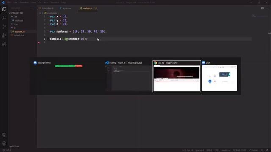Open editor more actions ellipsis at top right
The image size is (271, 152).
pyautogui.click(x=267, y=8)
